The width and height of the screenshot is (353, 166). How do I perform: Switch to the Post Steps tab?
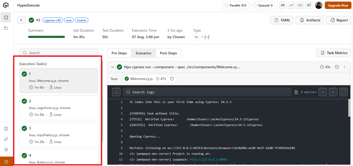pyautogui.click(x=168, y=53)
